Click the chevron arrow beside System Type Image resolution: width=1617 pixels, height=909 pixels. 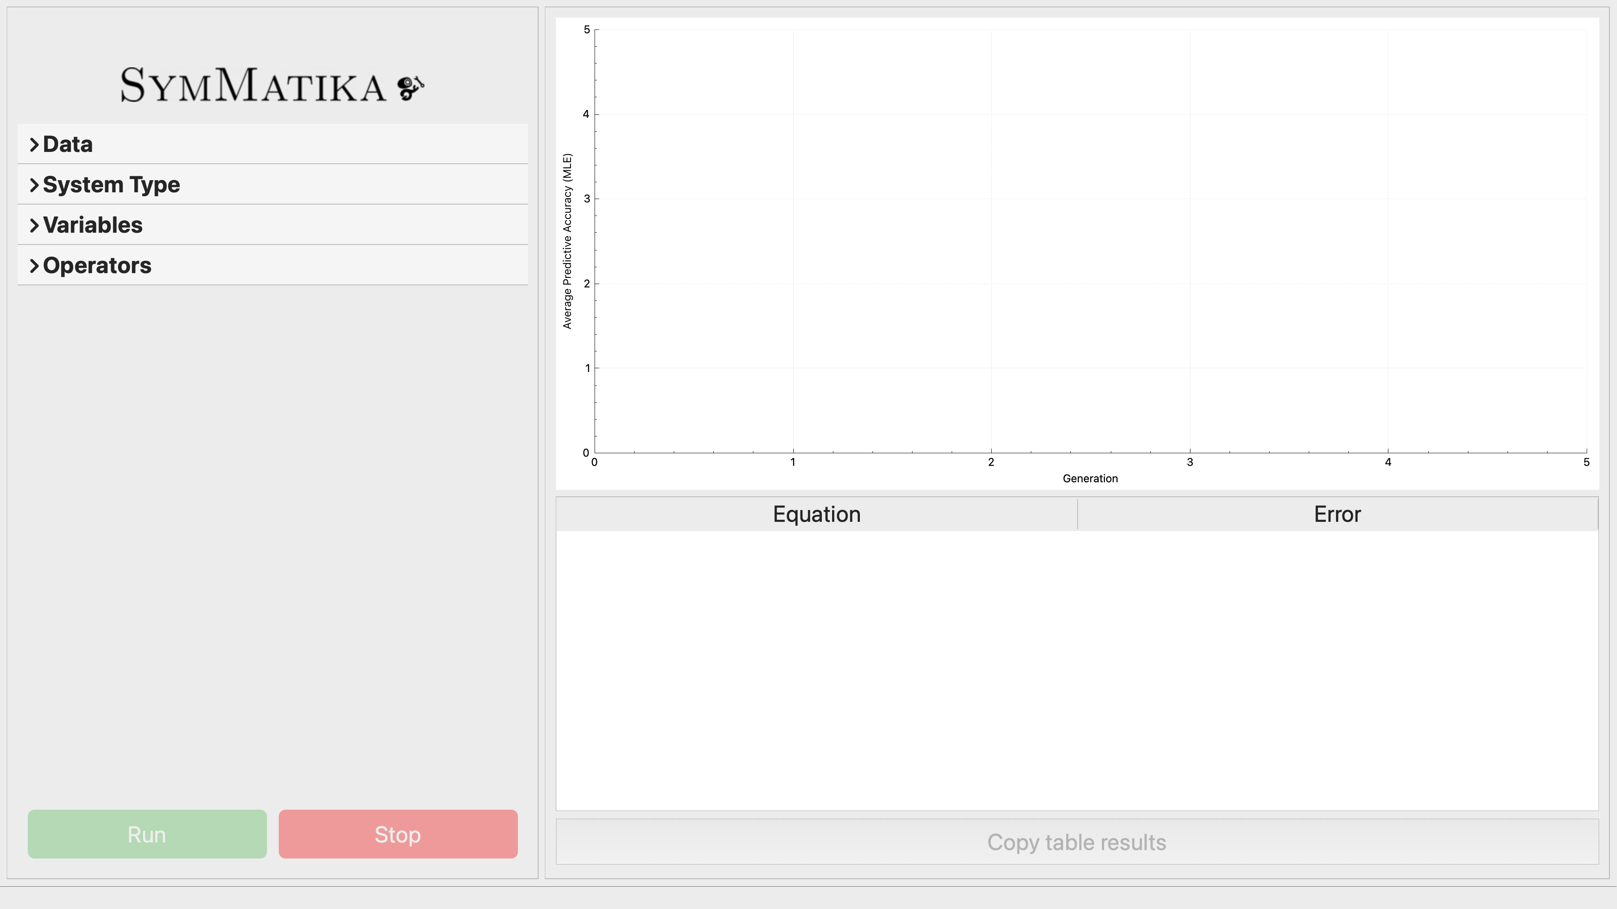coord(35,185)
